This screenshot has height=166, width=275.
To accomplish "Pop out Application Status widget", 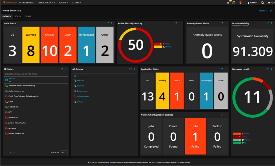I will click(x=222, y=69).
